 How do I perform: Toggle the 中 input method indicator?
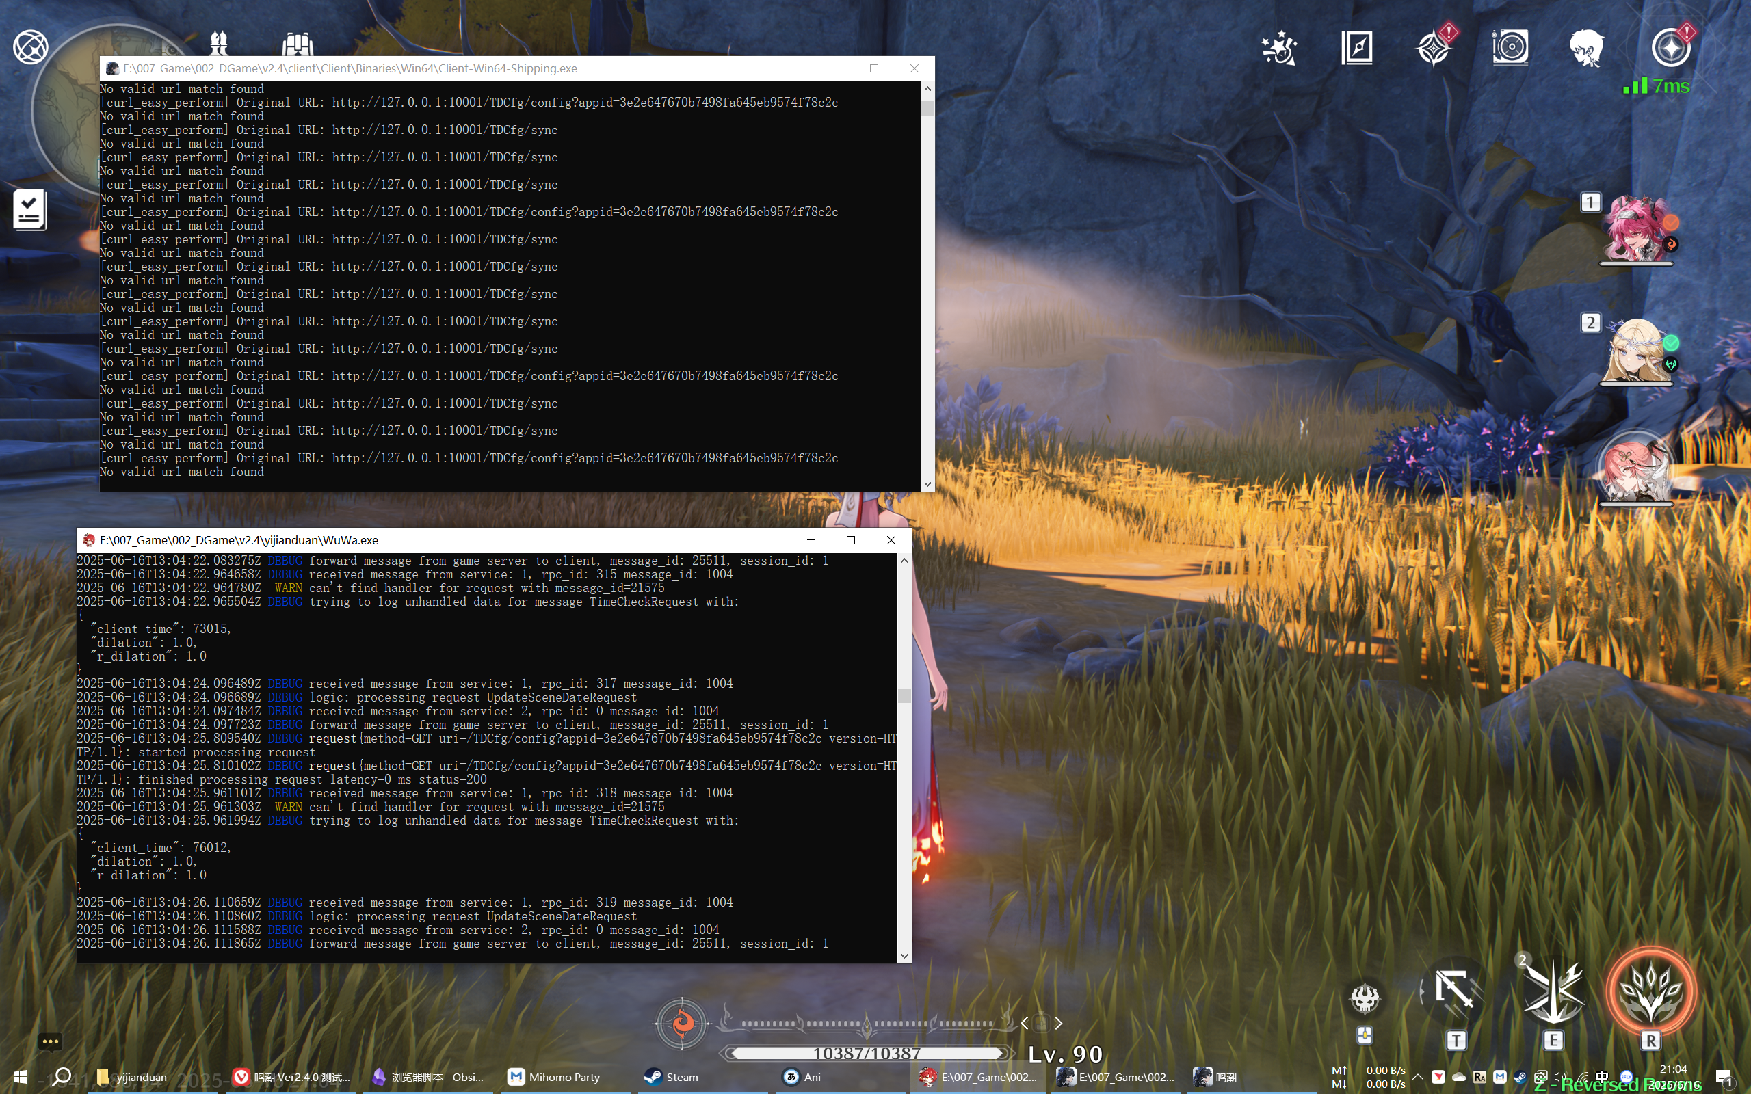[x=1602, y=1077]
